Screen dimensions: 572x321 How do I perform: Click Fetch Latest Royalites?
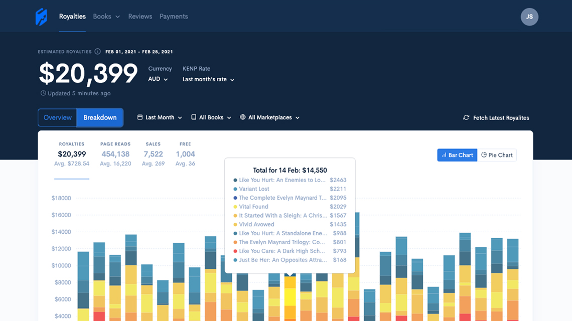[x=500, y=118]
